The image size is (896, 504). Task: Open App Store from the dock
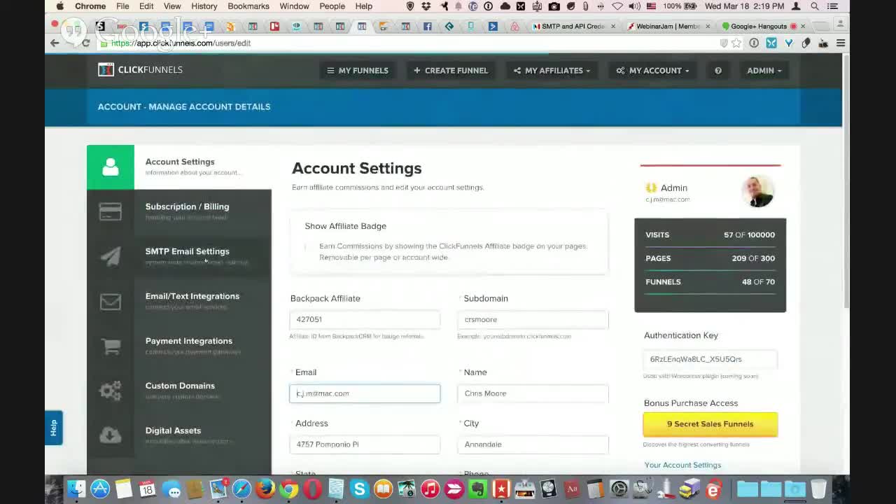point(100,489)
